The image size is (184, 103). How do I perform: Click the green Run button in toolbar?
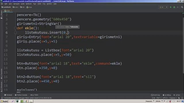coord(170,7)
